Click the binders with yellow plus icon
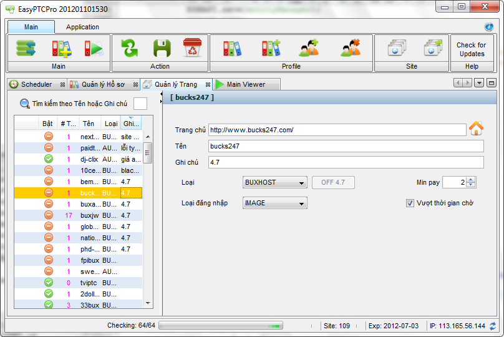 61,49
